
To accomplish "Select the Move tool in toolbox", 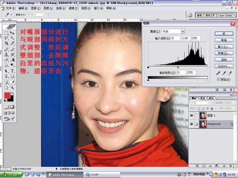I will pyautogui.click(x=13, y=32).
